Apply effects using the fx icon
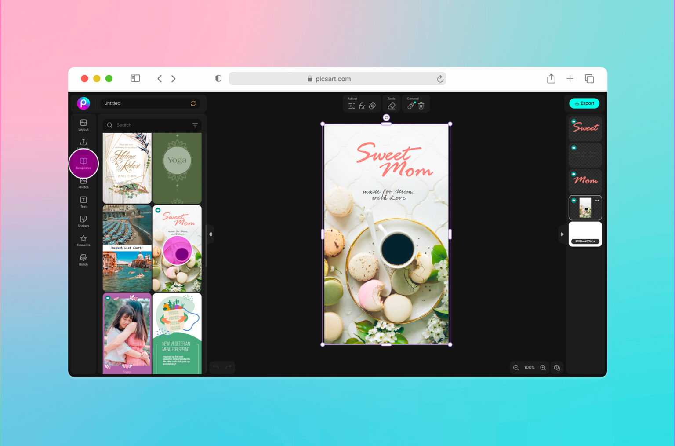Viewport: 675px width, 446px height. click(362, 106)
